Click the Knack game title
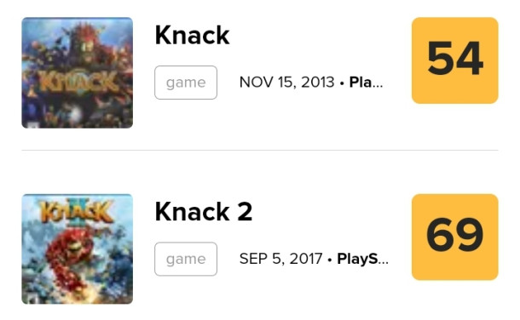520x320 pixels. pyautogui.click(x=192, y=35)
